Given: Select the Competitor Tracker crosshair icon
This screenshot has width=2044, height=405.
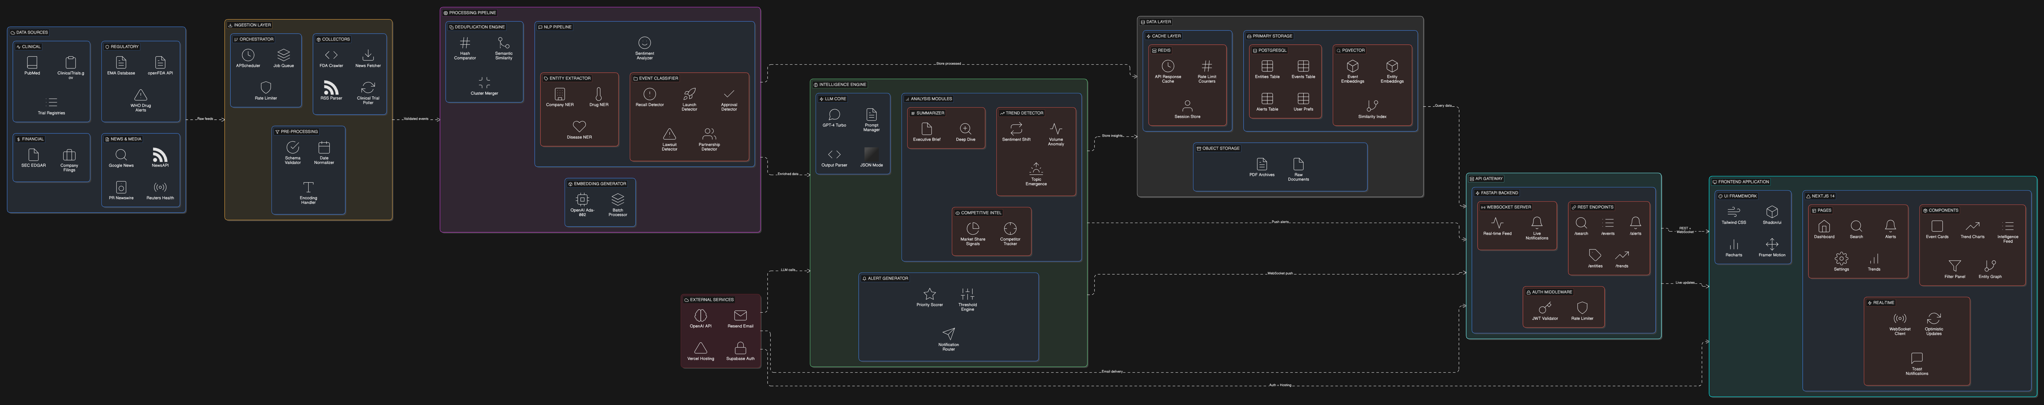Looking at the screenshot, I should click(x=1009, y=228).
